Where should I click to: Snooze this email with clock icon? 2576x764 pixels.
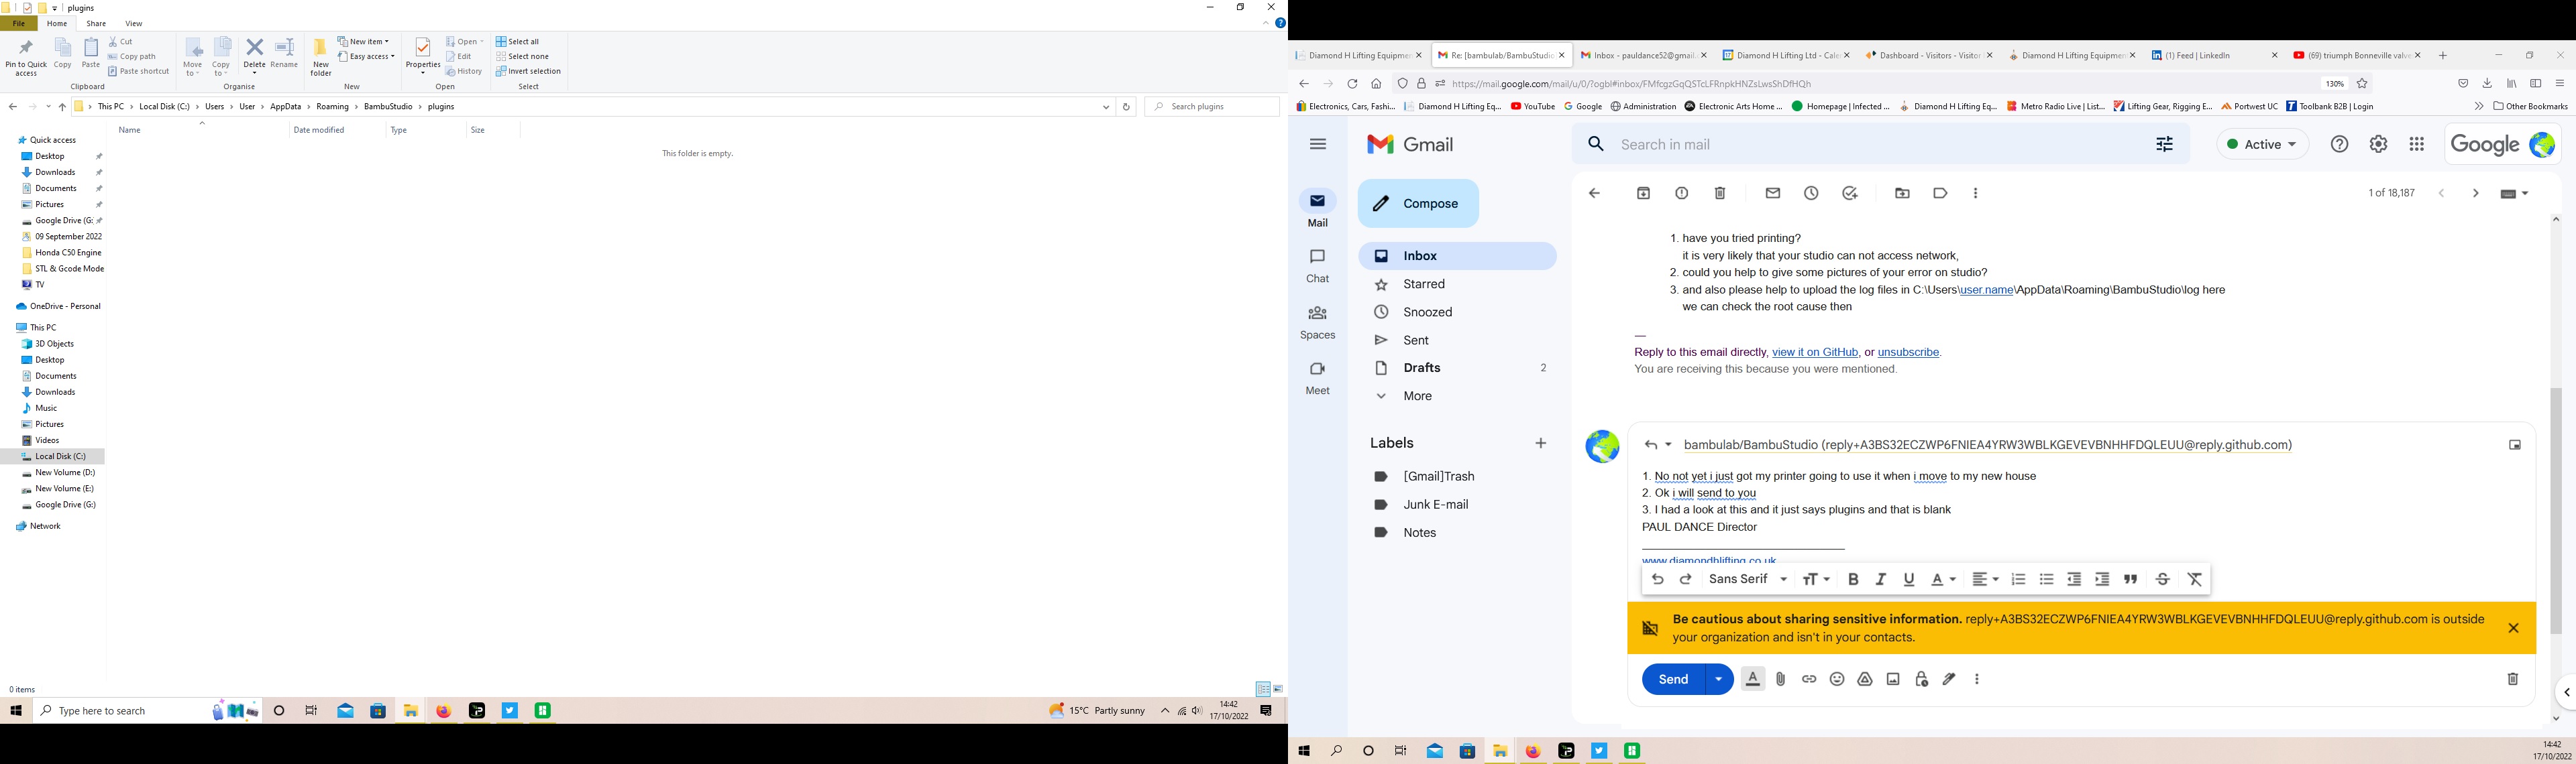pyautogui.click(x=1811, y=194)
